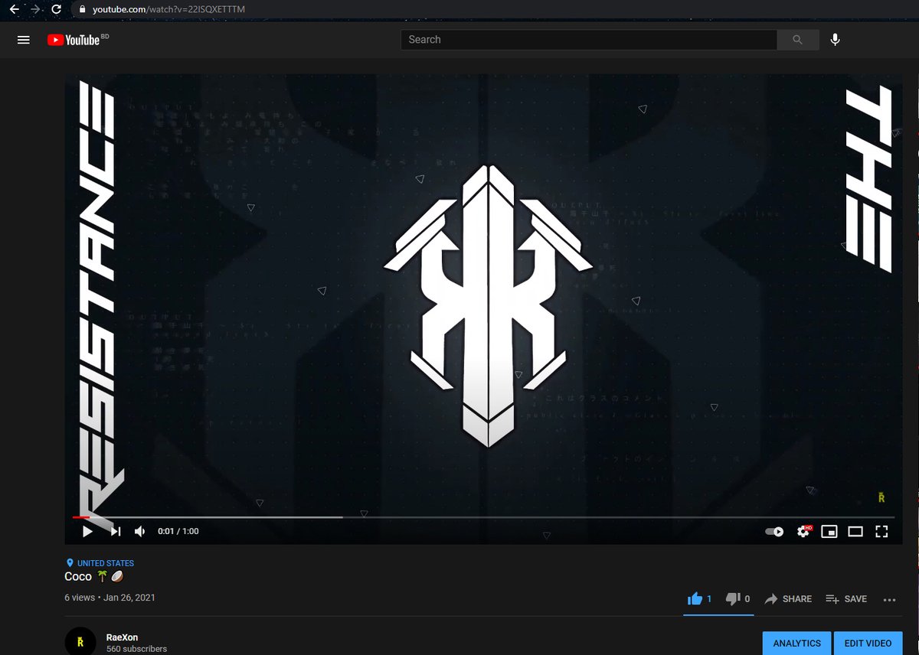Reload the page with refresh icon
The image size is (919, 655).
point(56,9)
